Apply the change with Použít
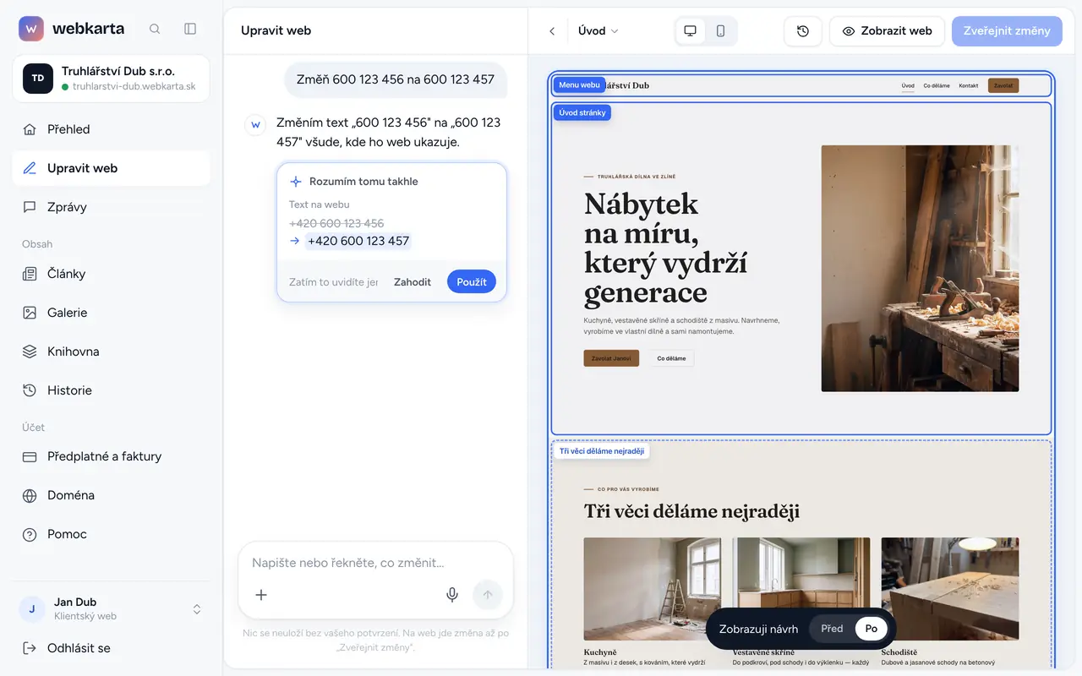The image size is (1082, 676). (x=472, y=282)
